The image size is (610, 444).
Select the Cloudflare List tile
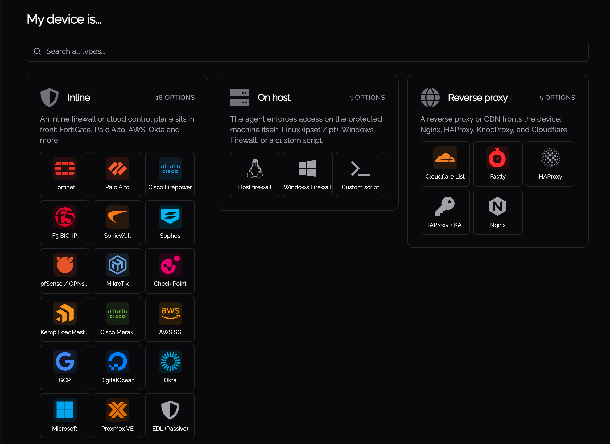pyautogui.click(x=445, y=164)
